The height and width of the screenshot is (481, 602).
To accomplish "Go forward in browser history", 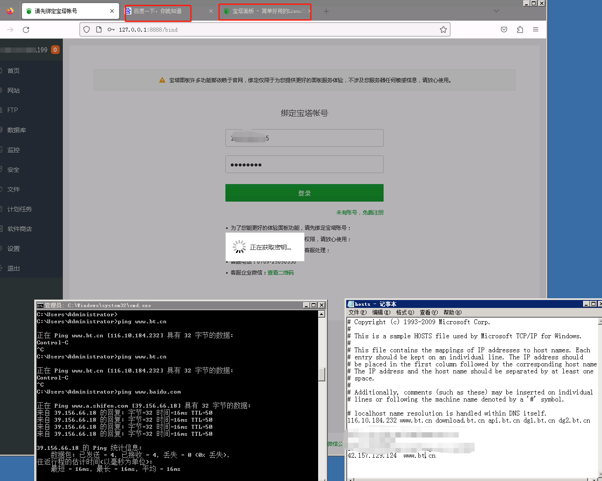I will point(10,29).
